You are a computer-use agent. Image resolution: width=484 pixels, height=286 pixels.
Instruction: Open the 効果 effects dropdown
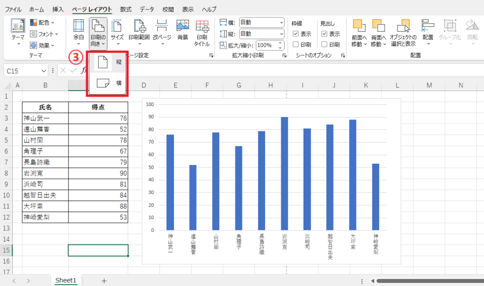tap(42, 45)
